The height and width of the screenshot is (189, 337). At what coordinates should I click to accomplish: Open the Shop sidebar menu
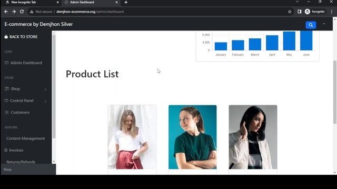(15, 89)
